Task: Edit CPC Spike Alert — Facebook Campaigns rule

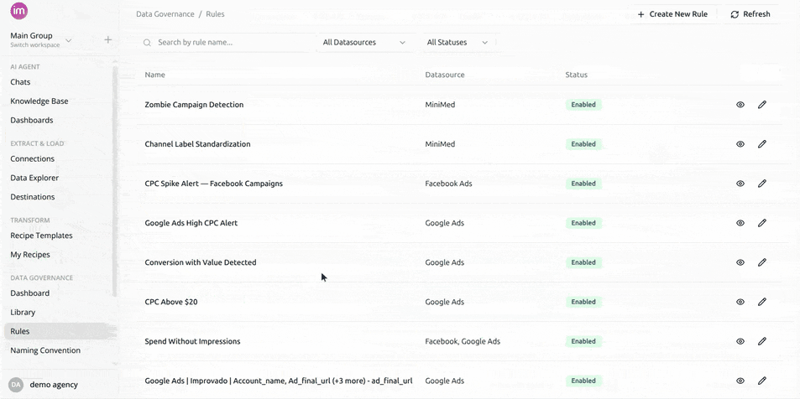Action: [x=761, y=184]
